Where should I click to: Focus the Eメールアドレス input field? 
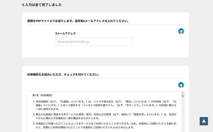pos(94,42)
